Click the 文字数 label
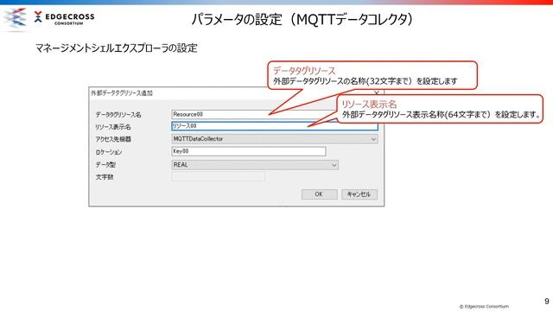Screen dimensions: 553x311 pyautogui.click(x=105, y=177)
